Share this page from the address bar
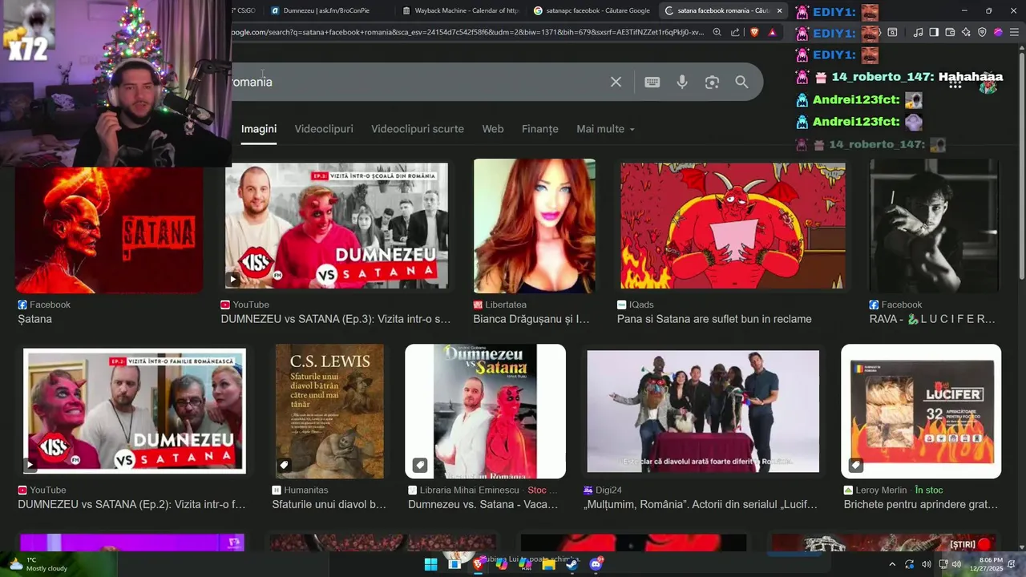Viewport: 1026px width, 577px height. click(x=735, y=33)
